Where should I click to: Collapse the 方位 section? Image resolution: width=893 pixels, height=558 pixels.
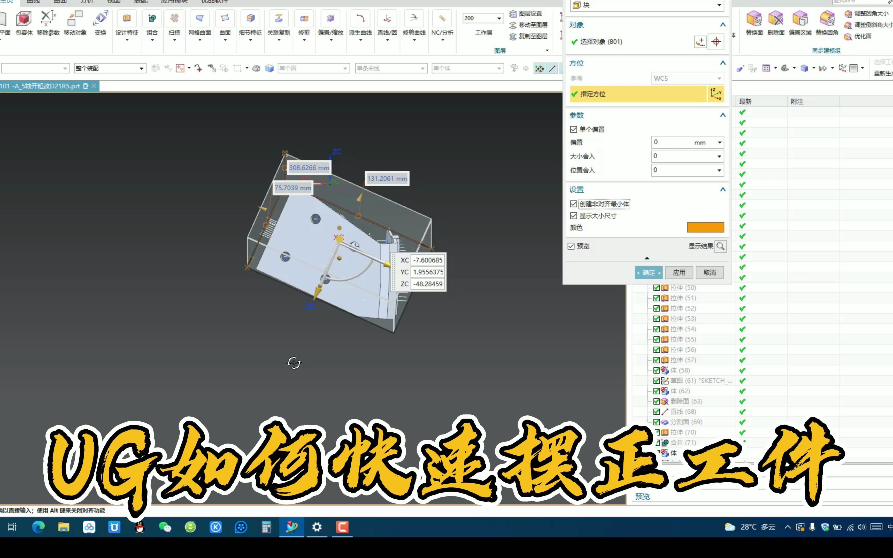pyautogui.click(x=722, y=63)
